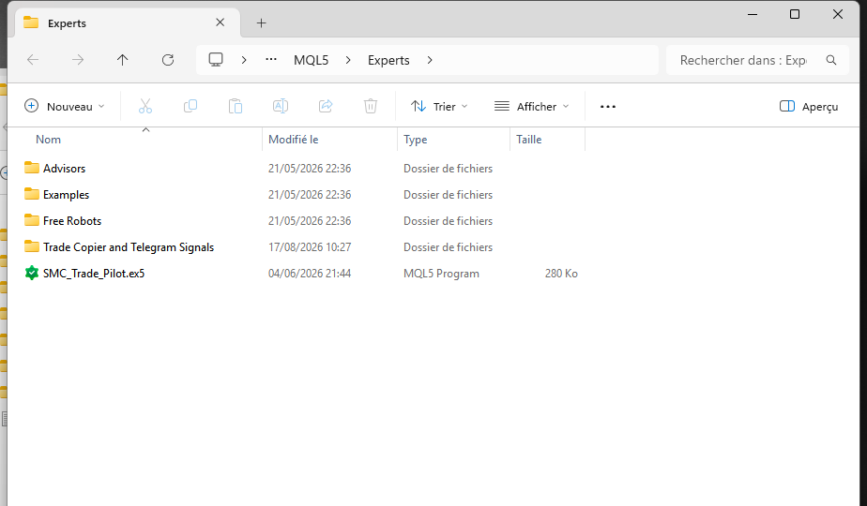Click the Paste clipboard icon
The width and height of the screenshot is (867, 506).
pyautogui.click(x=236, y=106)
